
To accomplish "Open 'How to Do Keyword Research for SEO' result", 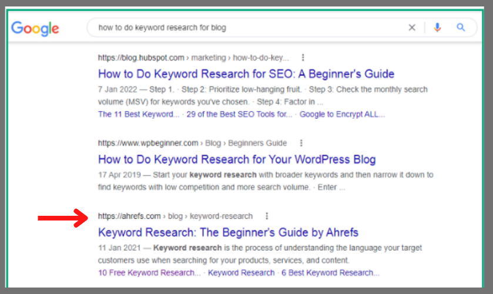I will [246, 74].
